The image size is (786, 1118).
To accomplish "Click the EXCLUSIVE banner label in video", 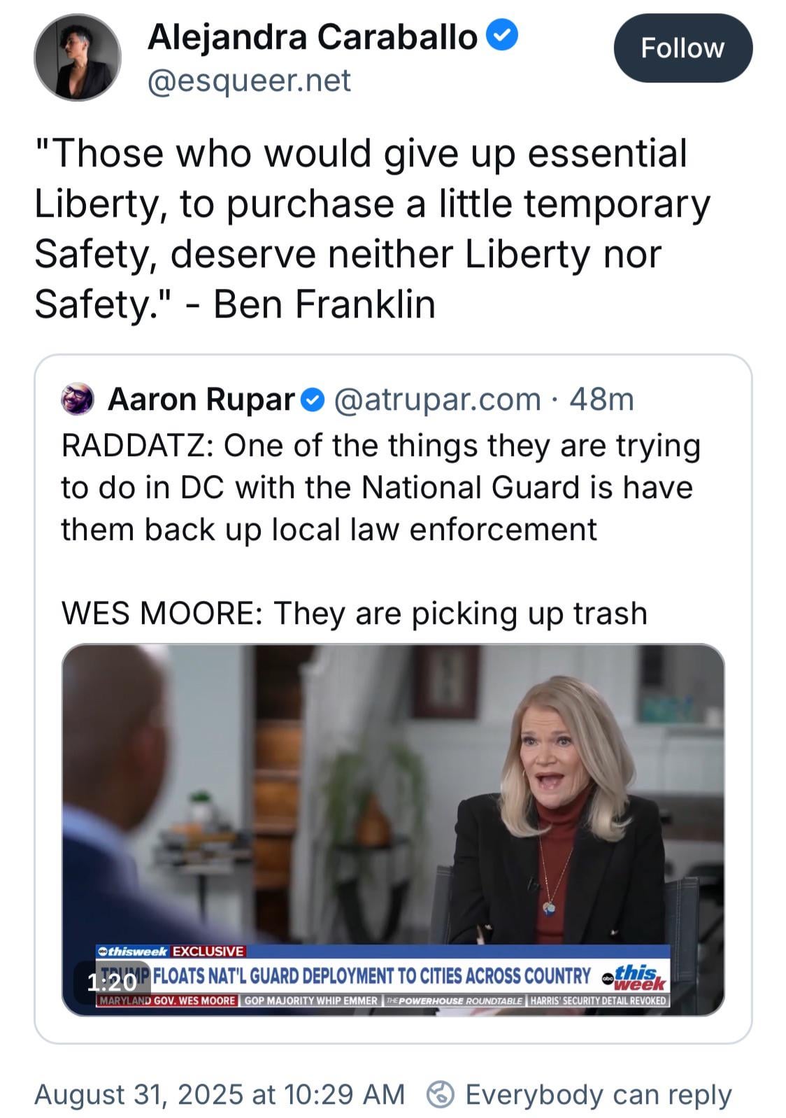I will [208, 951].
